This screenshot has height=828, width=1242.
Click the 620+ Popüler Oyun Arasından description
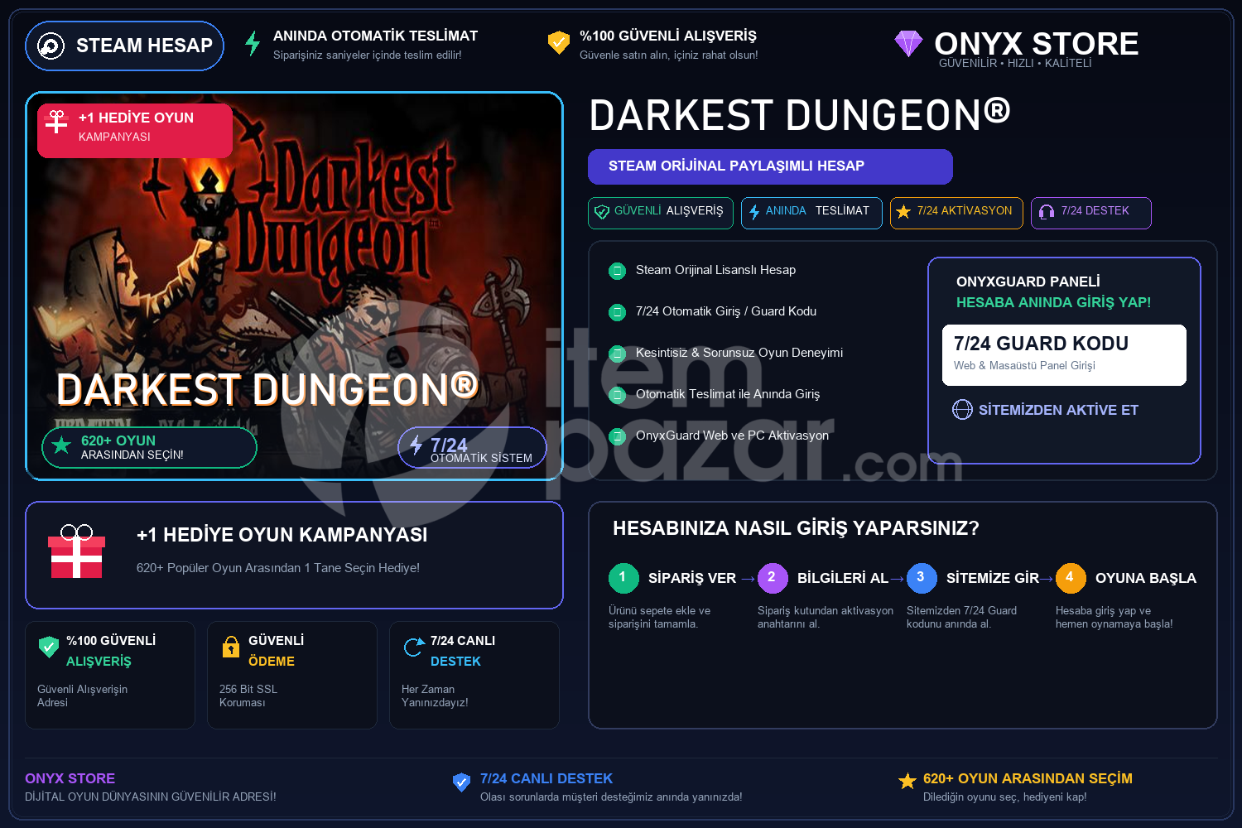(x=278, y=568)
